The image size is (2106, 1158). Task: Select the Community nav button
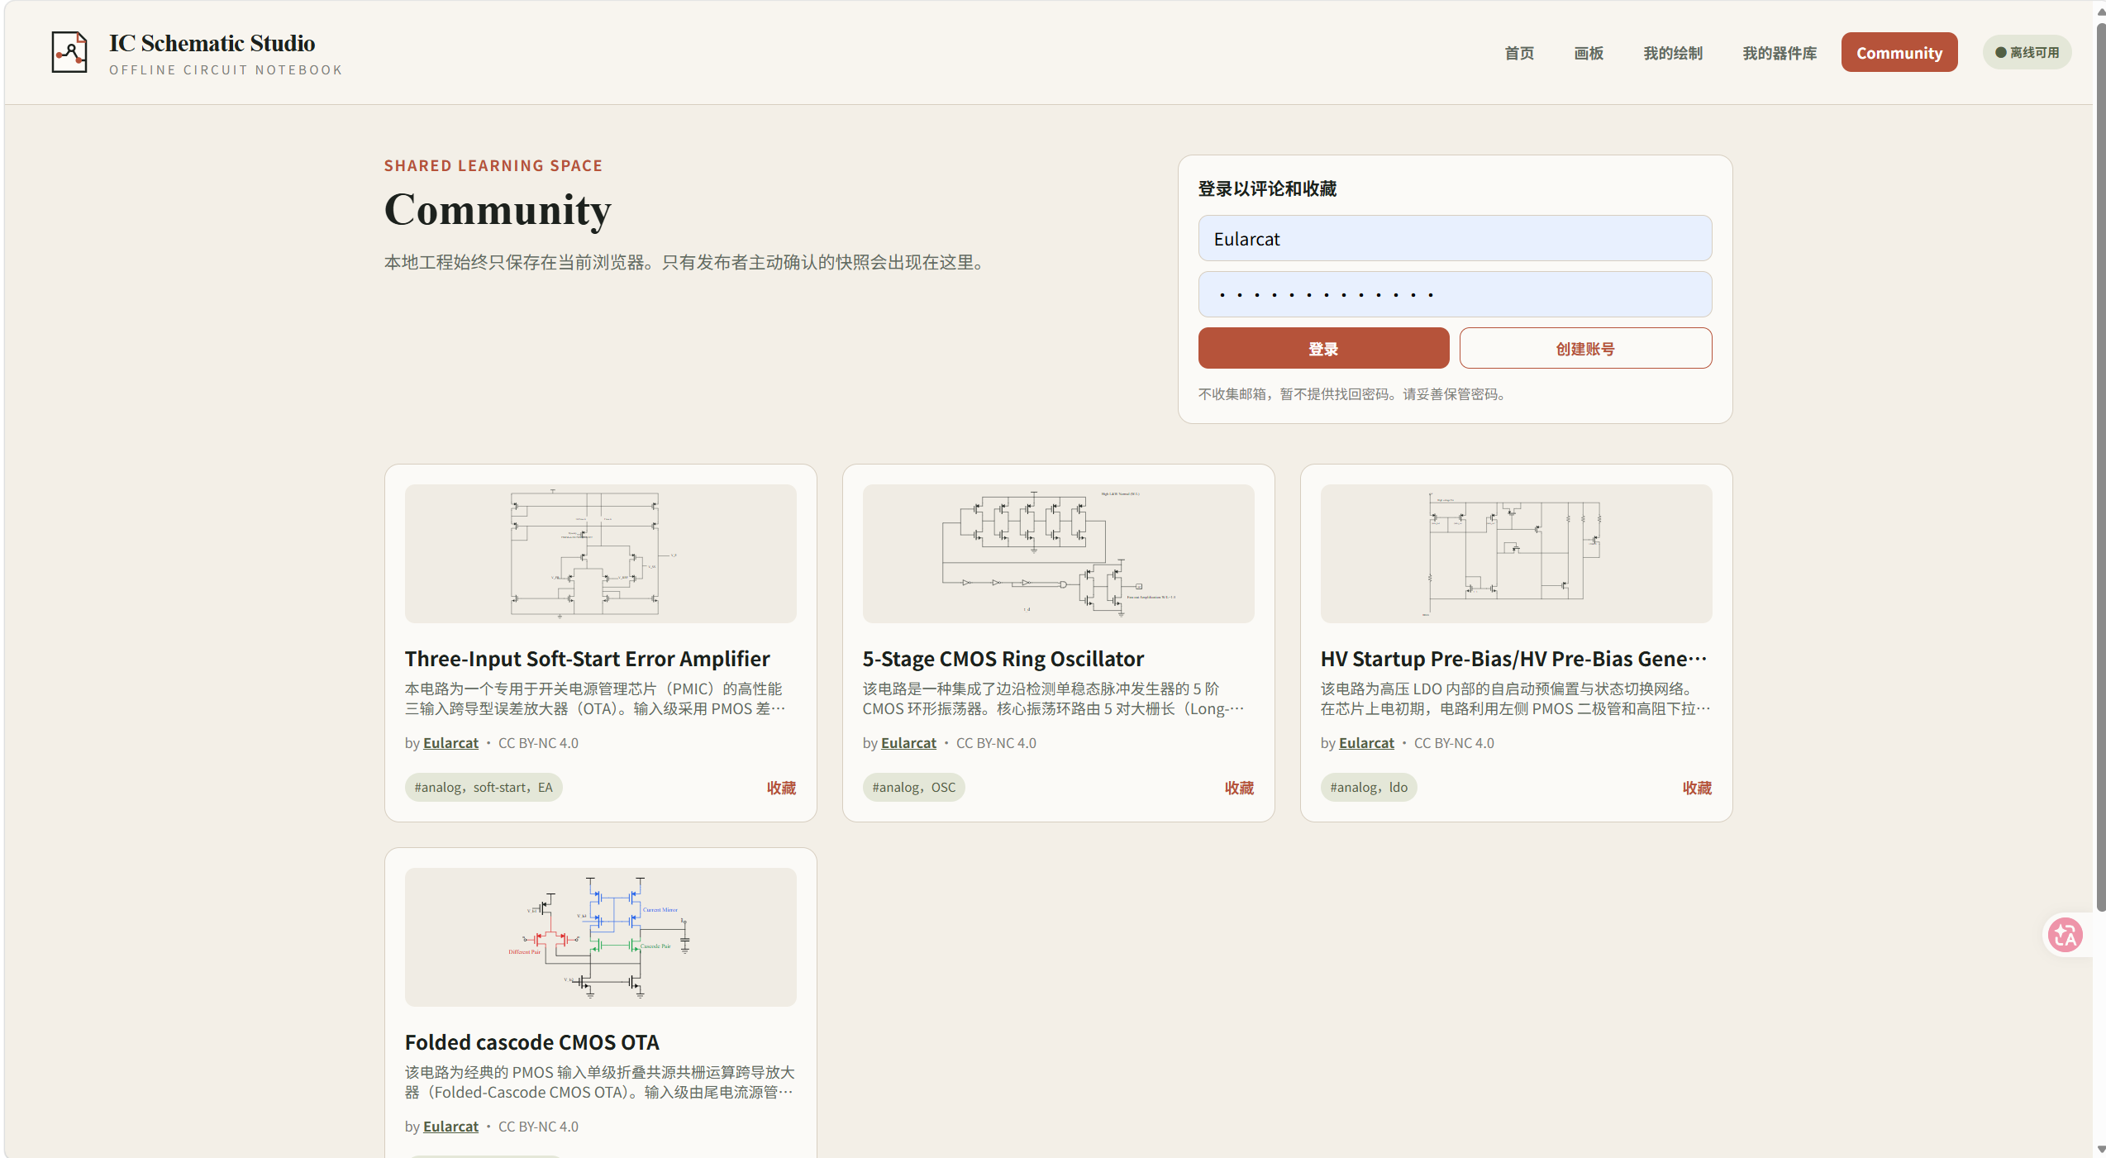(x=1899, y=52)
